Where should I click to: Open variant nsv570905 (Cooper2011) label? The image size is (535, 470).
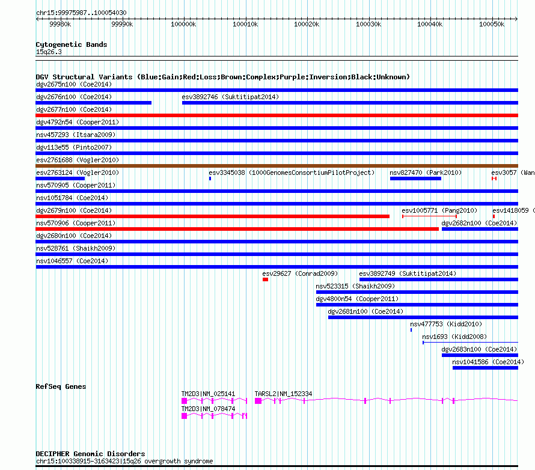76,185
